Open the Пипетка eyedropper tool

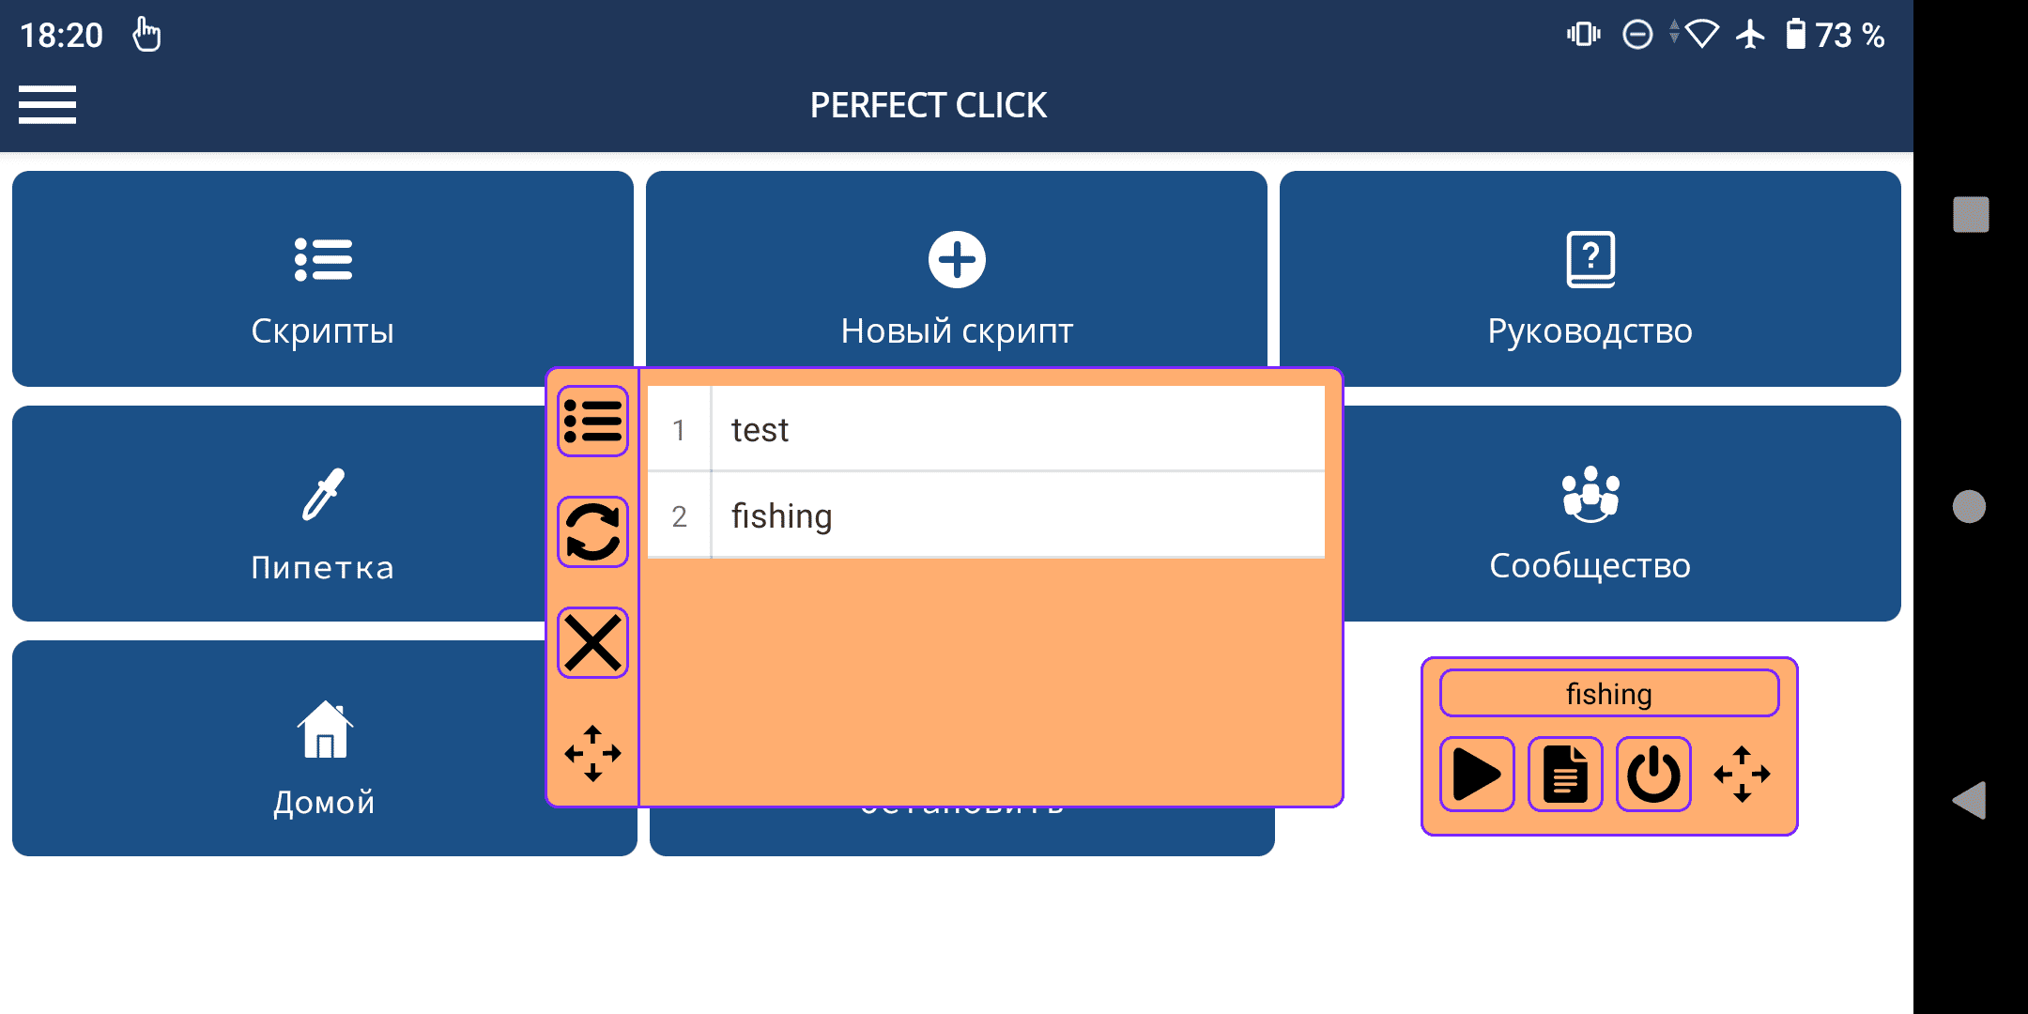tap(282, 513)
